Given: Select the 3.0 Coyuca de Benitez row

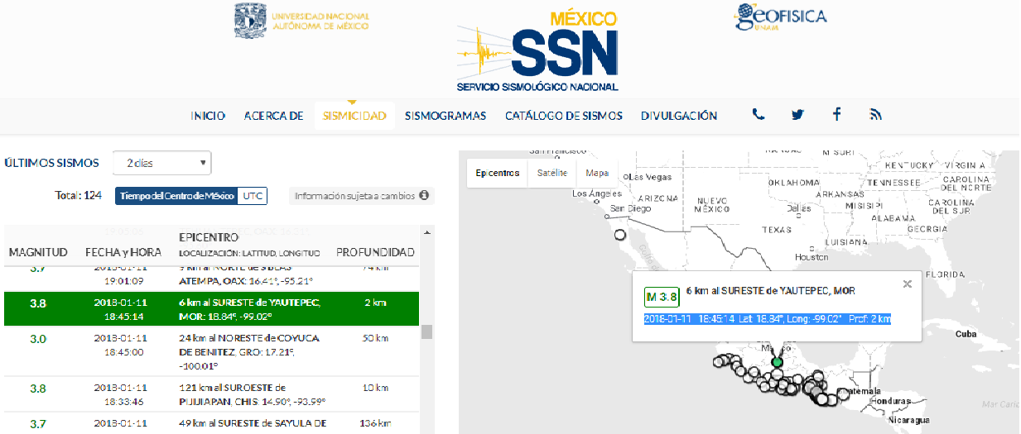Looking at the screenshot, I should pyautogui.click(x=211, y=351).
